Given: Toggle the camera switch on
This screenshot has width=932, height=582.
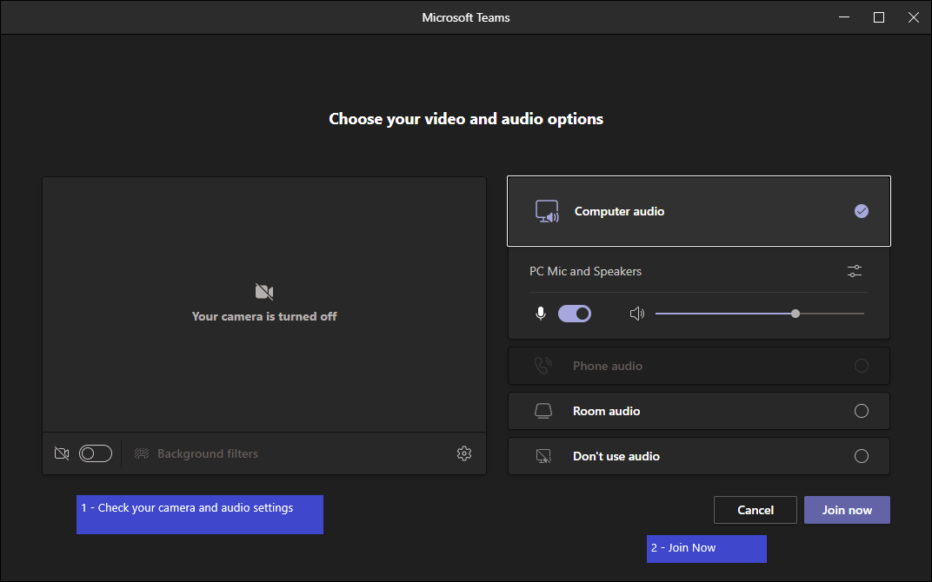Looking at the screenshot, I should pyautogui.click(x=96, y=453).
